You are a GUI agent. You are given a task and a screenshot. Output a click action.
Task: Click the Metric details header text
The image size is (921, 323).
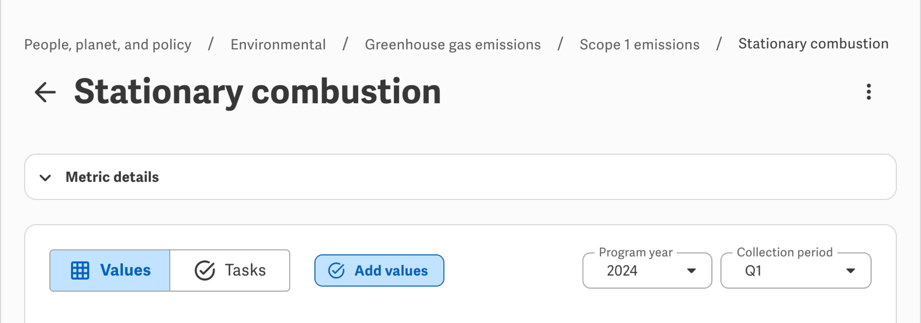[112, 177]
